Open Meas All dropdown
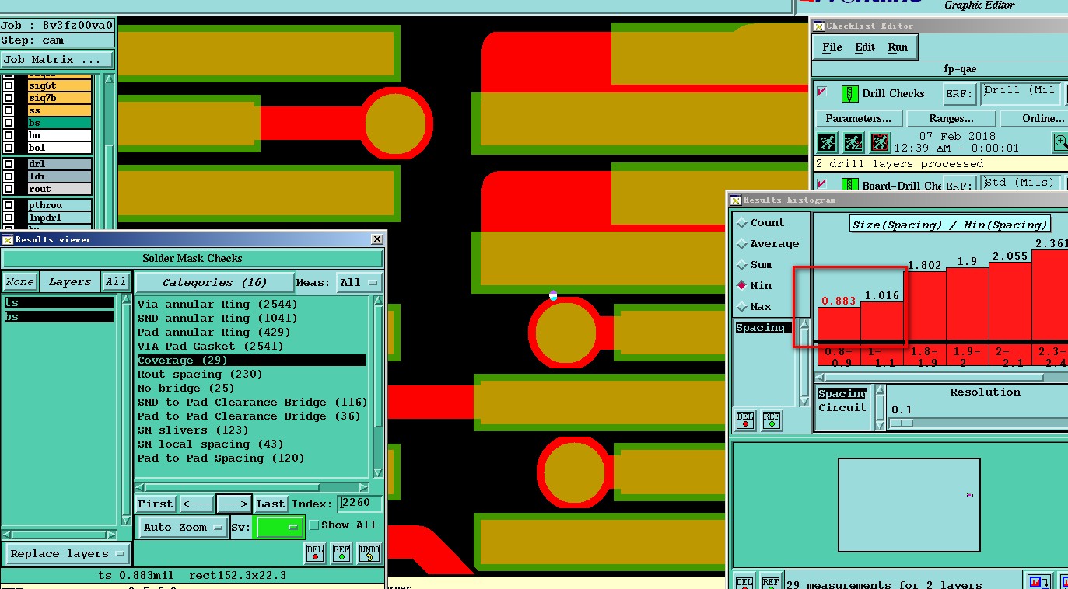 click(x=359, y=282)
